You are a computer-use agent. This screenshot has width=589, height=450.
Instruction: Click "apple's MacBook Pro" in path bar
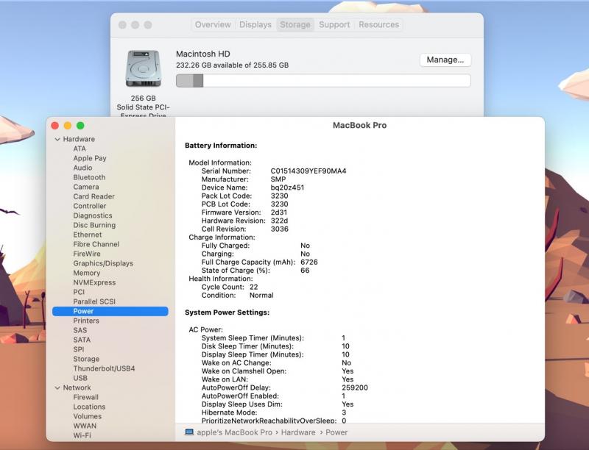pos(234,432)
